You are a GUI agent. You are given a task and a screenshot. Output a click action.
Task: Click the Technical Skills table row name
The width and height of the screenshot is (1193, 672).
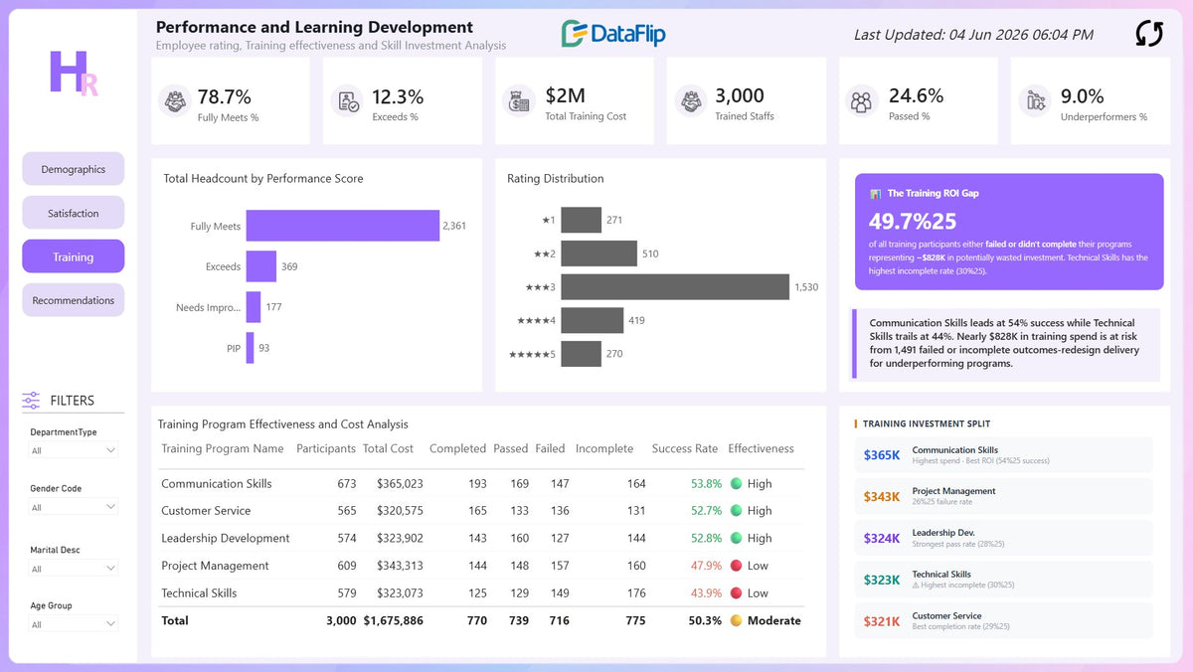point(199,593)
